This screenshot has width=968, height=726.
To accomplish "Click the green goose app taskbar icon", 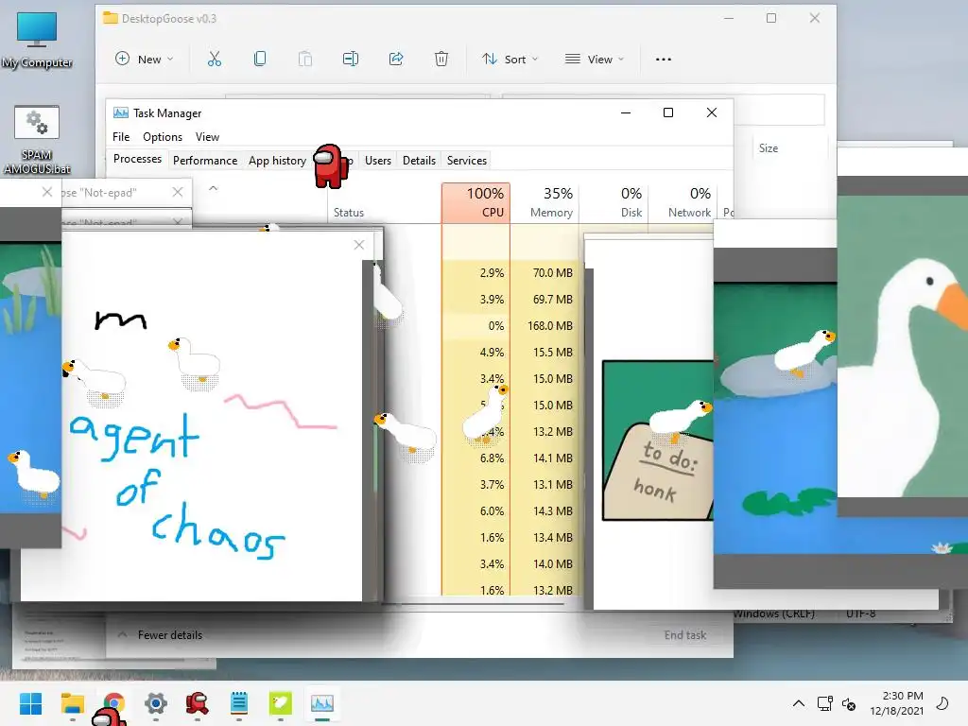I will (280, 703).
